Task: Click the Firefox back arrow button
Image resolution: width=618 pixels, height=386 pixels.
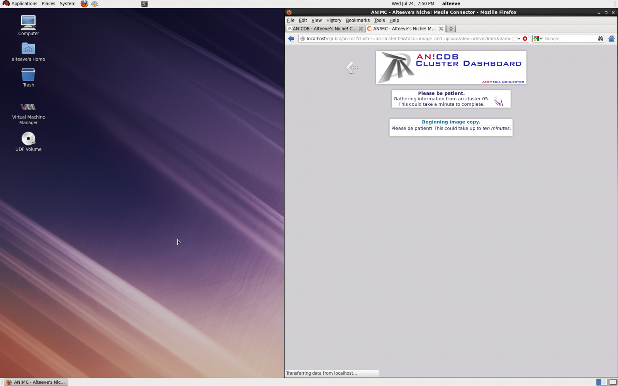Action: [x=291, y=39]
